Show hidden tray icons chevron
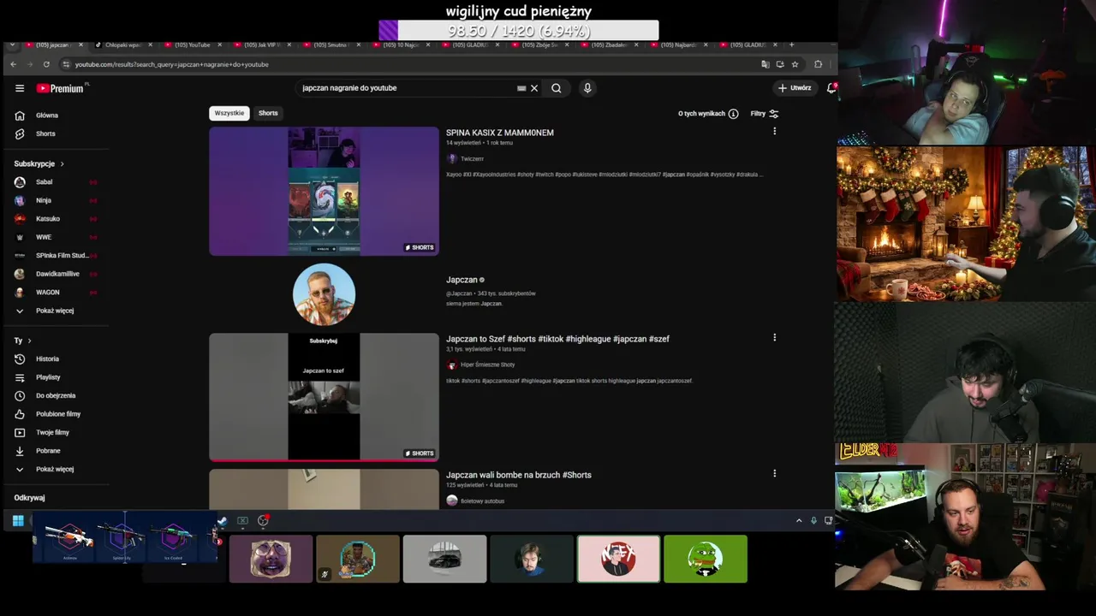1096x616 pixels. (x=799, y=520)
